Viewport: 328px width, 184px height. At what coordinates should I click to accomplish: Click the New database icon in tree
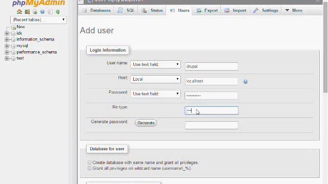click(x=14, y=27)
